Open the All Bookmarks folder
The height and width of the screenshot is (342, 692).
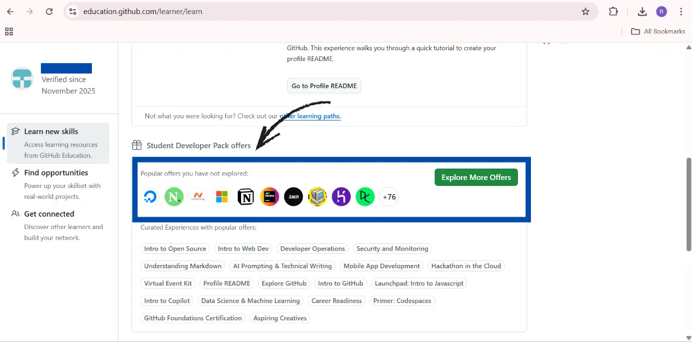click(x=658, y=31)
